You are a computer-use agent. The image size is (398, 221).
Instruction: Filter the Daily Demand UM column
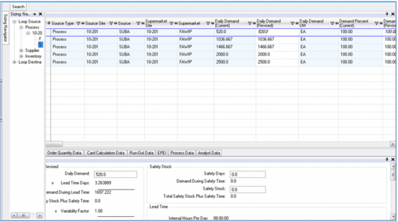[x=332, y=23]
